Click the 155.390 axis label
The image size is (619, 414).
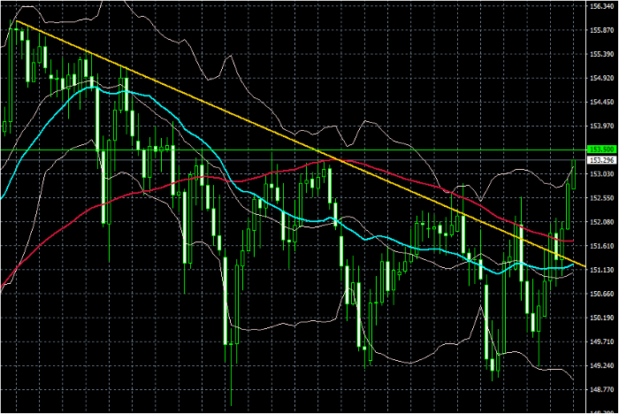(602, 54)
